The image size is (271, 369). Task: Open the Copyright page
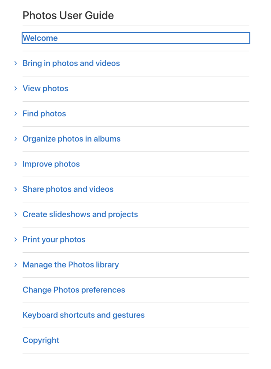pos(41,340)
